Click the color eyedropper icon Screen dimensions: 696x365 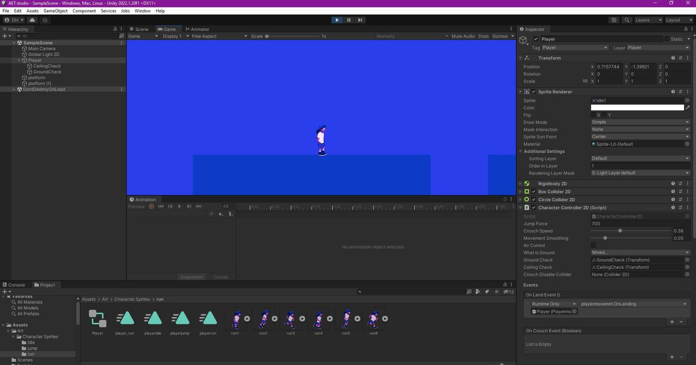(x=688, y=108)
